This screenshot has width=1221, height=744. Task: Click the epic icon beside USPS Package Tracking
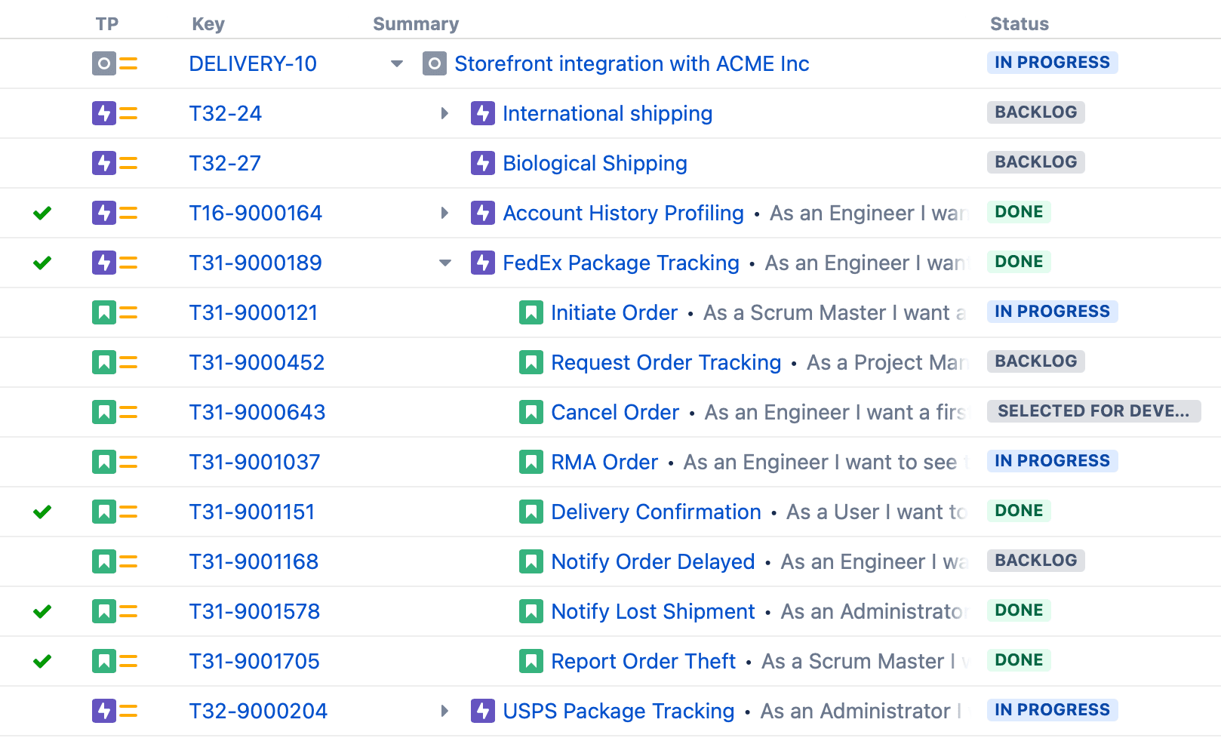pyautogui.click(x=482, y=711)
